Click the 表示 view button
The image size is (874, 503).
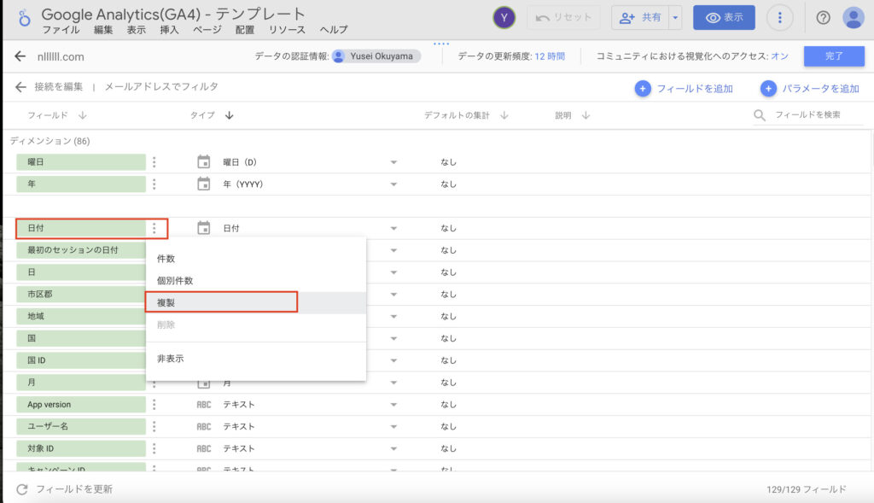point(724,18)
